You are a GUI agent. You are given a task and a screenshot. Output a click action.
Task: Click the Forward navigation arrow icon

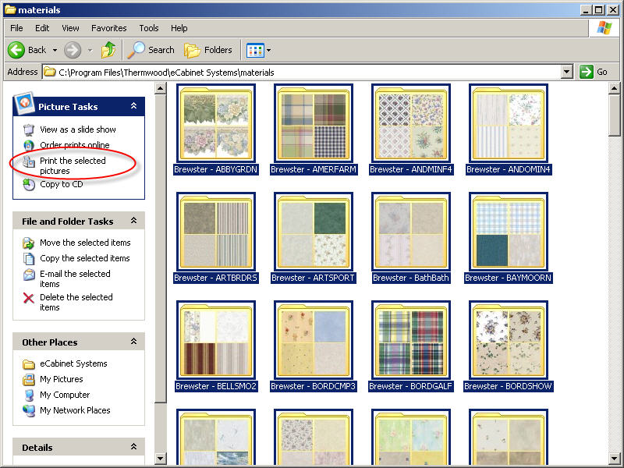click(x=73, y=50)
